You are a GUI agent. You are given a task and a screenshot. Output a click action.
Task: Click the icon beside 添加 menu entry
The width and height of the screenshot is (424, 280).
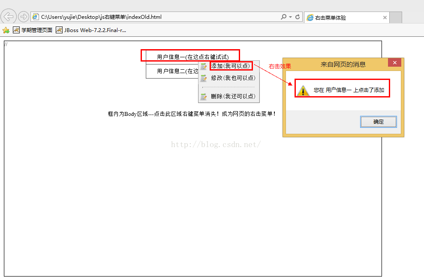point(204,66)
